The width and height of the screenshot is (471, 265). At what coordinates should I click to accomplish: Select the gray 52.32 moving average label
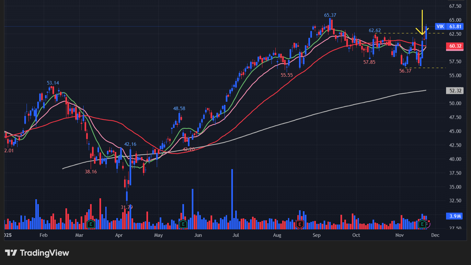pos(455,91)
